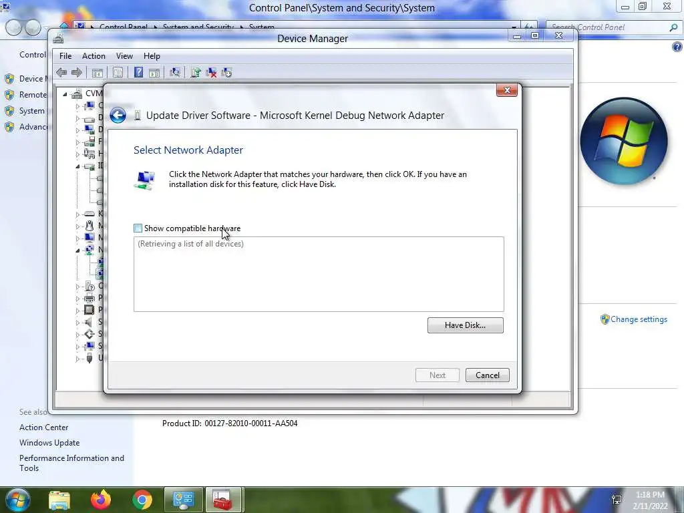Viewport: 684px width, 513px height.
Task: Select the mouse device category icon
Action: pos(90,226)
